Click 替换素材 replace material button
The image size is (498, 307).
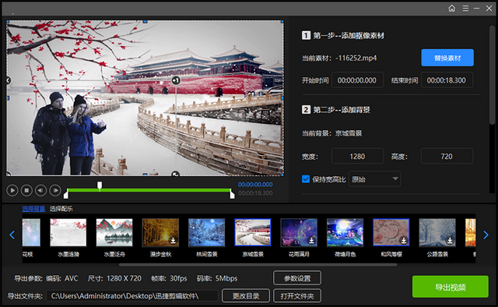pyautogui.click(x=447, y=58)
